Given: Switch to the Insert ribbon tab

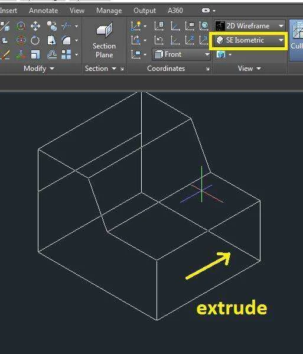Looking at the screenshot, I should [x=8, y=11].
